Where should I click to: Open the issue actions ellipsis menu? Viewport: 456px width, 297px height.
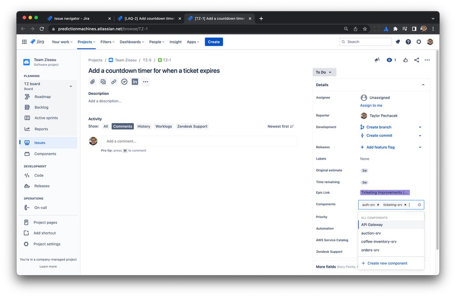tap(427, 60)
